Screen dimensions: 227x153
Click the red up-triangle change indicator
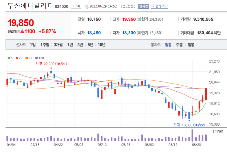[x=22, y=31]
